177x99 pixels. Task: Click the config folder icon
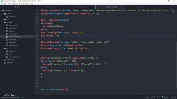coord(5,14)
